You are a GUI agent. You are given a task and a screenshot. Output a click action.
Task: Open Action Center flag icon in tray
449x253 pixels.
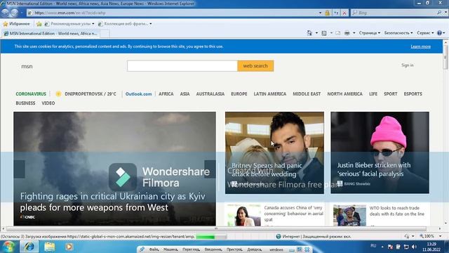pyautogui.click(x=390, y=247)
